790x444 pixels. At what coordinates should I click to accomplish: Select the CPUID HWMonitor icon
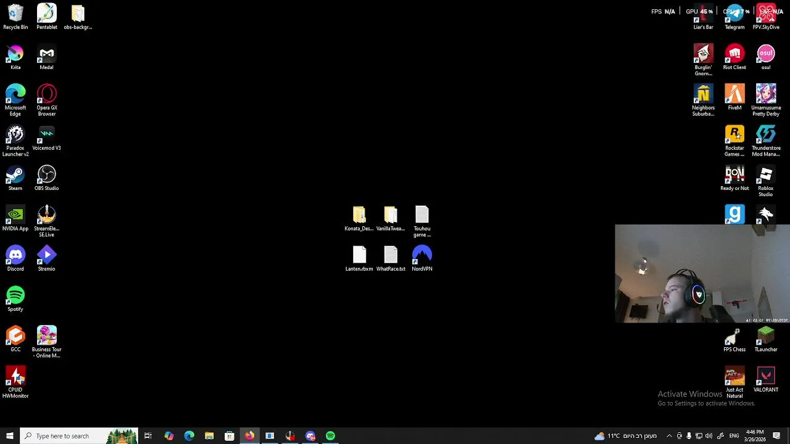coord(15,382)
